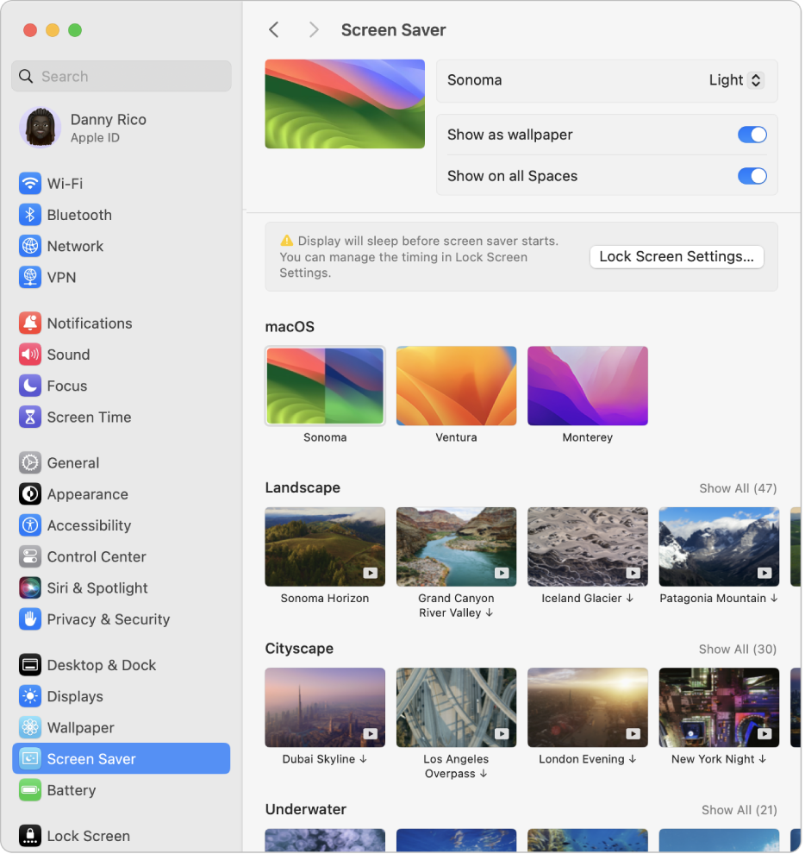Open Sound speaker icon
This screenshot has height=854, width=805.
pyautogui.click(x=30, y=355)
